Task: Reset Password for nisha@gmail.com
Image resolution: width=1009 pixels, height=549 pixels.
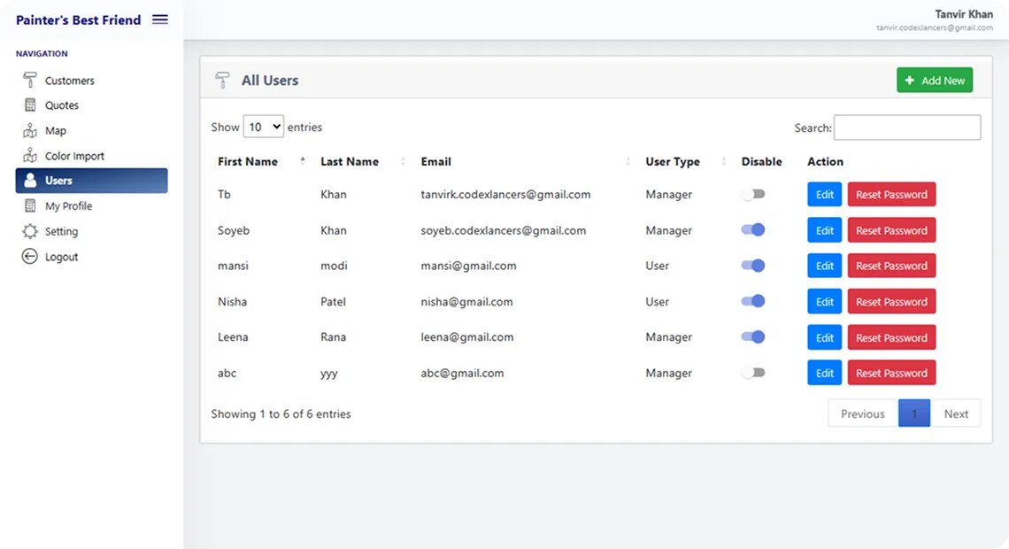Action: pos(891,302)
